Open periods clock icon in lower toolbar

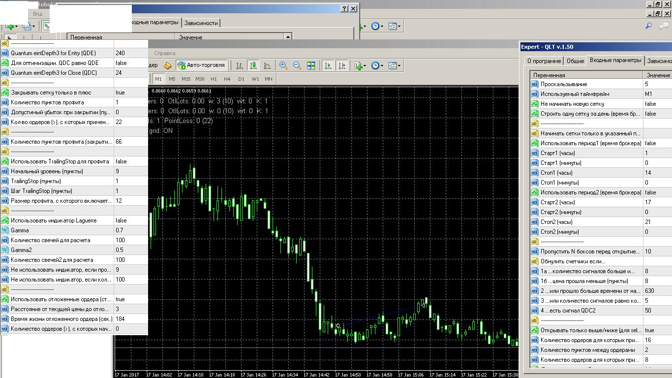point(375,65)
